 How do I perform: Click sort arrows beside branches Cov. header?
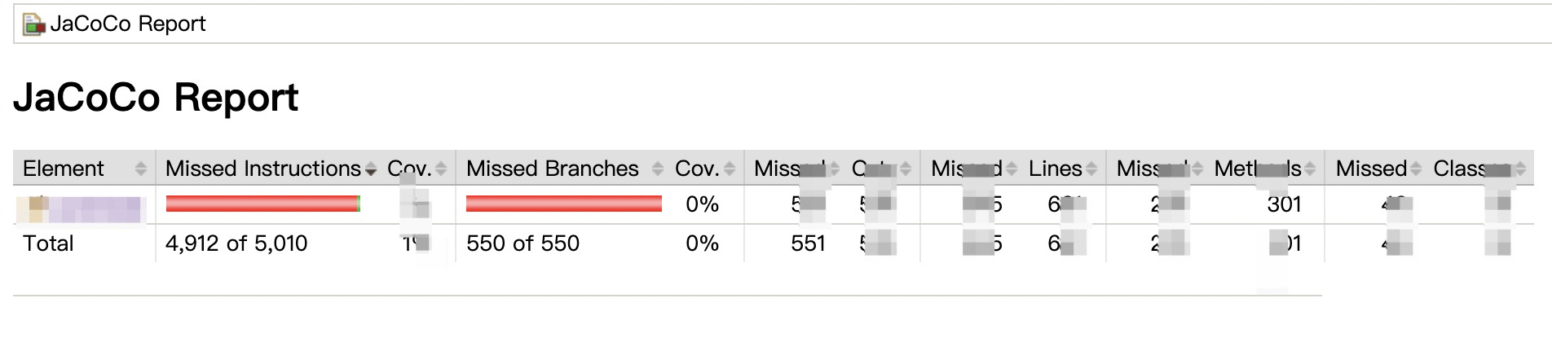tap(730, 169)
